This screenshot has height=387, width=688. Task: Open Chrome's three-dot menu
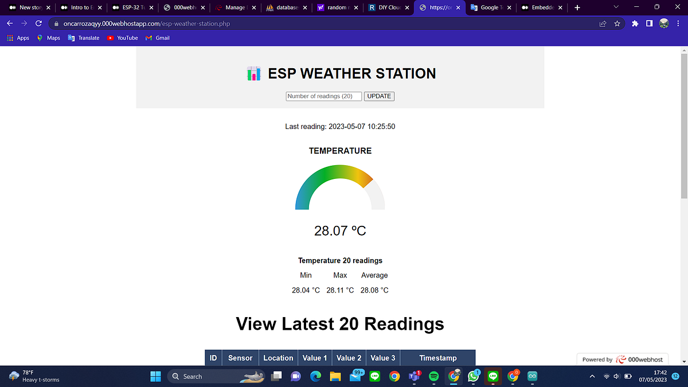click(679, 24)
